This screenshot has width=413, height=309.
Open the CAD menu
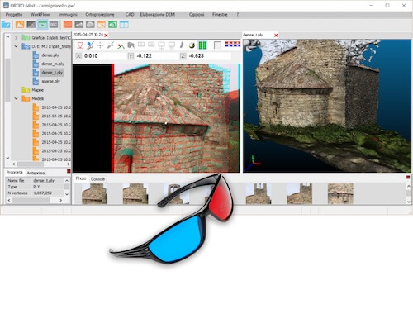point(130,15)
